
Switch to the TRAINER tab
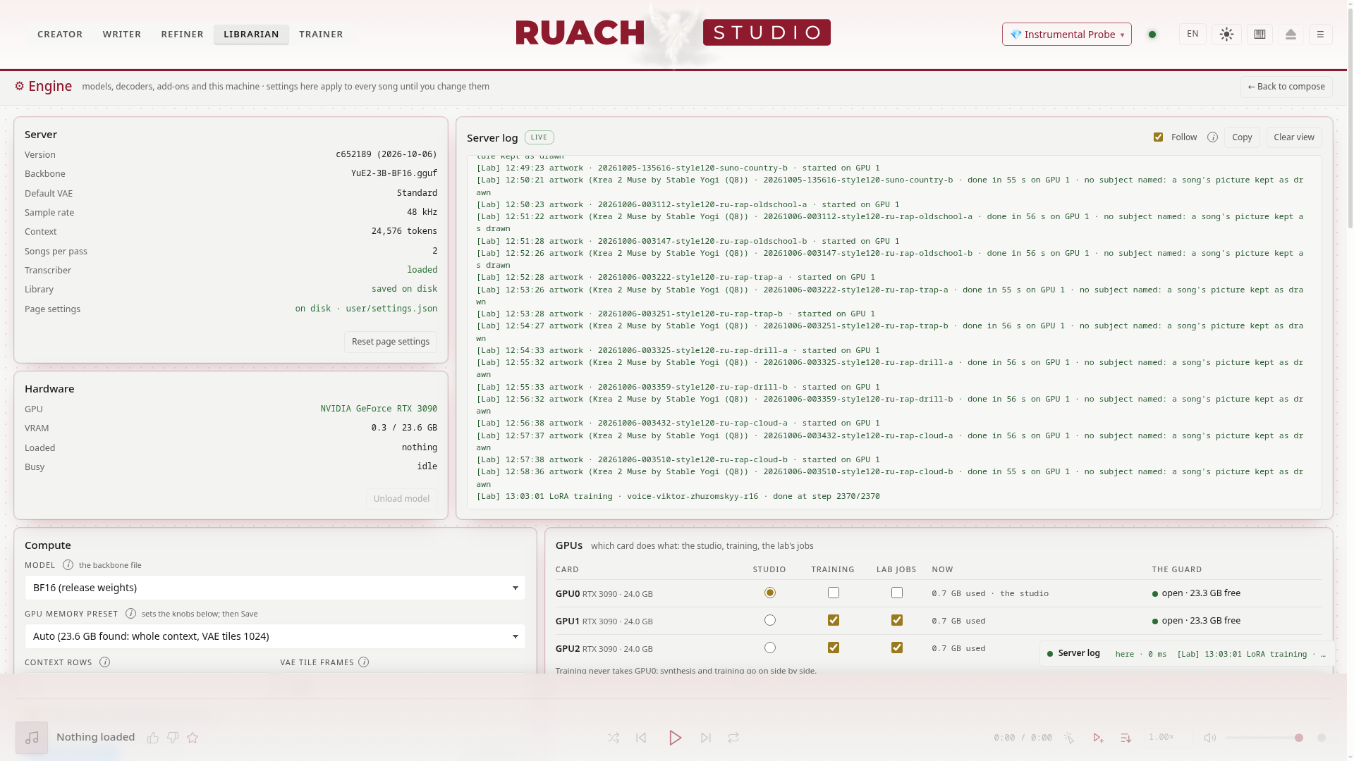321,34
